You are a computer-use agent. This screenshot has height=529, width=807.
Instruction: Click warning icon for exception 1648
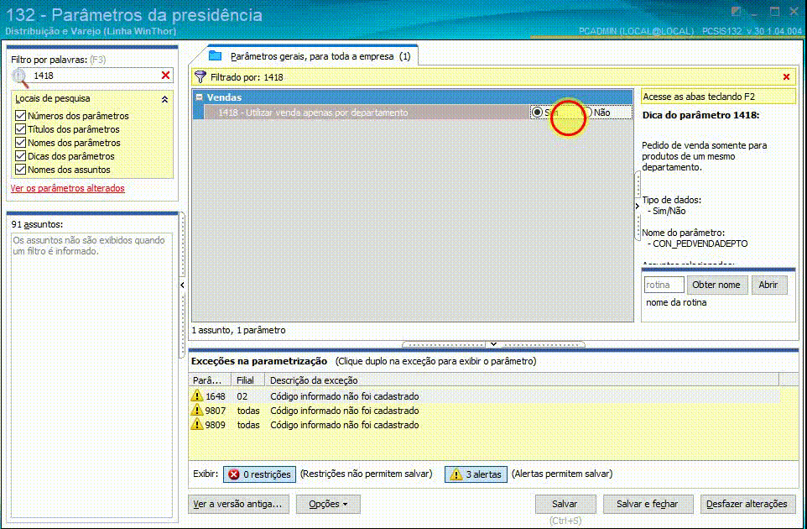197,395
